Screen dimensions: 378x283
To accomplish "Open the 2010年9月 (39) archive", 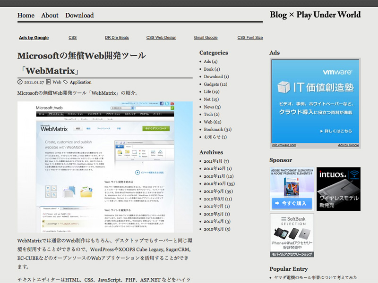I will [218, 191].
